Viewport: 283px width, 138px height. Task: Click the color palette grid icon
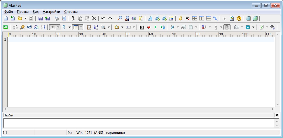click(x=171, y=18)
